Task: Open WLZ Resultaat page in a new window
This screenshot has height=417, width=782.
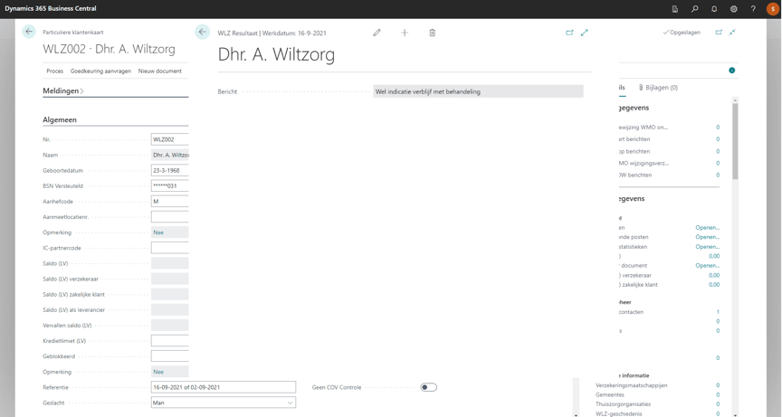Action: [569, 33]
